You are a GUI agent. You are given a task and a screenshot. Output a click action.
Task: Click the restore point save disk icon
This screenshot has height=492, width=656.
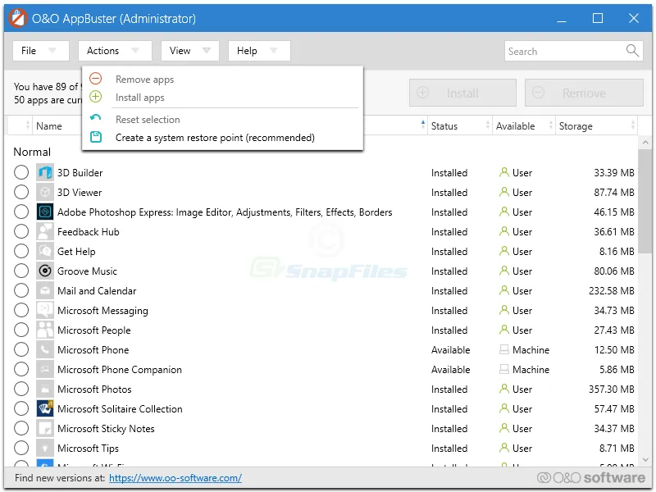(96, 137)
